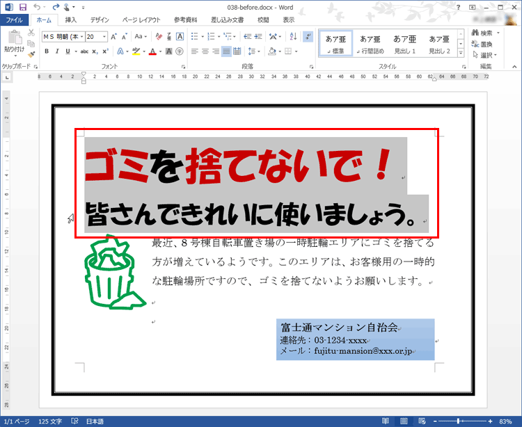Toggle Justify alignment
Screen dimensions: 522x427
coord(226,51)
